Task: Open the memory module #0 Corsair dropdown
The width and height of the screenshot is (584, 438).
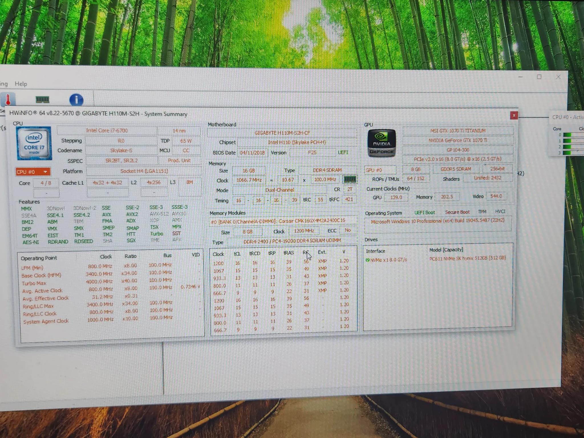Action: pyautogui.click(x=283, y=221)
